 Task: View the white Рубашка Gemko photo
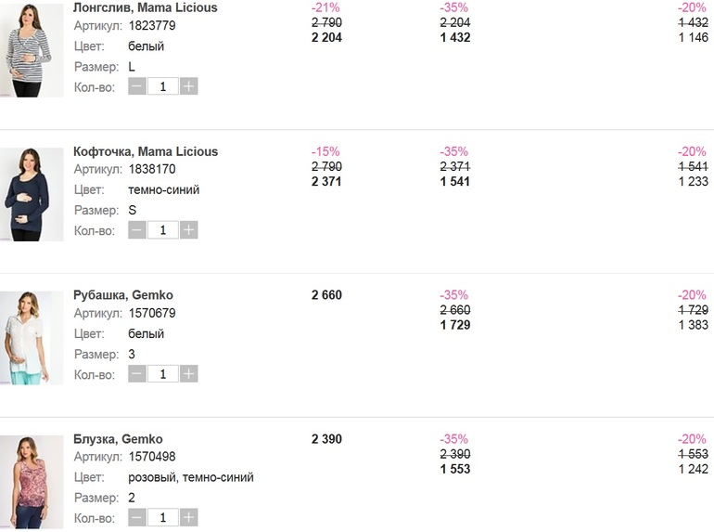(x=31, y=338)
